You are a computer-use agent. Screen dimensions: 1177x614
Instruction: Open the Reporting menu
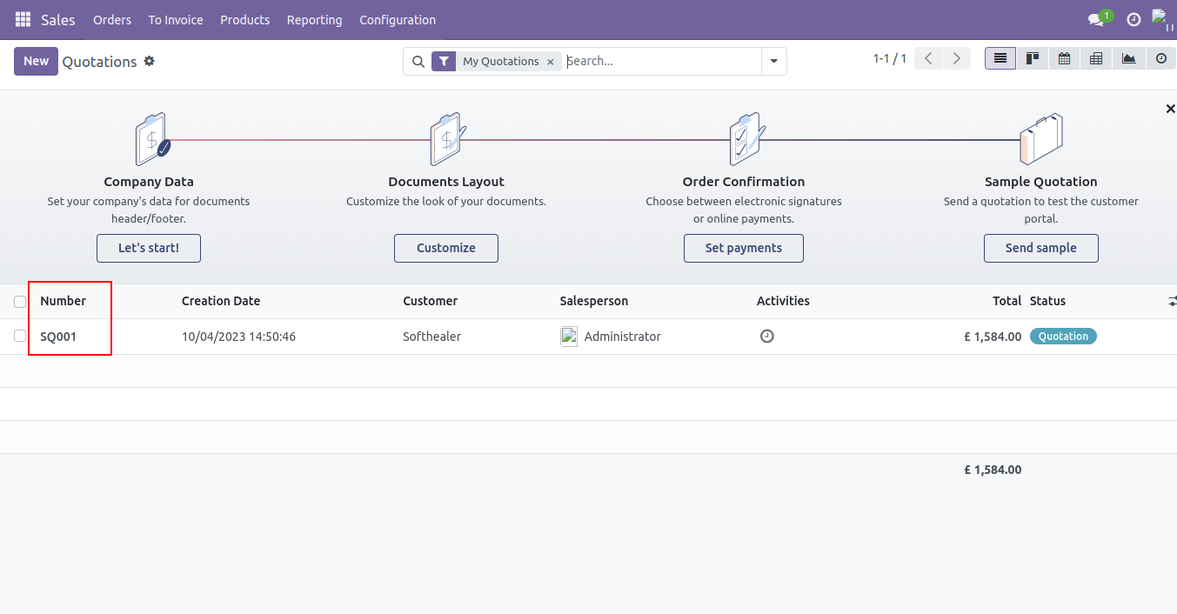point(315,19)
